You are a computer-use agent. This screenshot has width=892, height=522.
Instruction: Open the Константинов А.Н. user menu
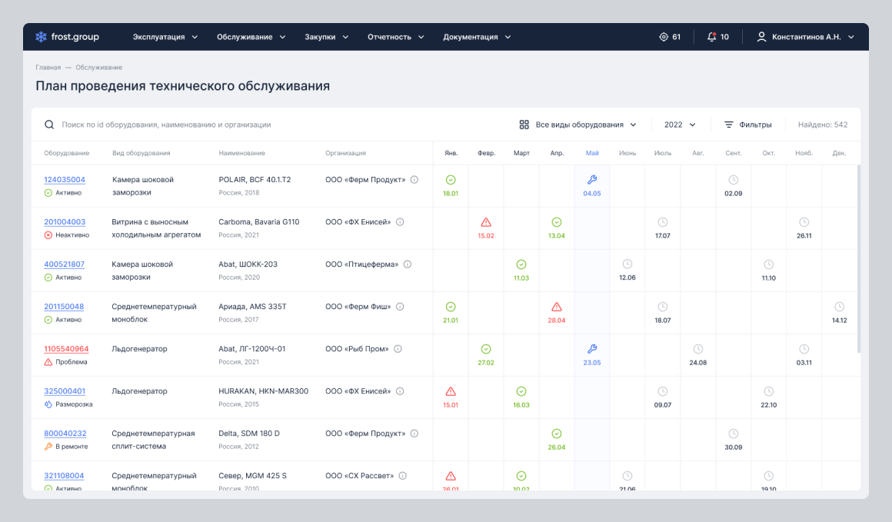pyautogui.click(x=805, y=37)
